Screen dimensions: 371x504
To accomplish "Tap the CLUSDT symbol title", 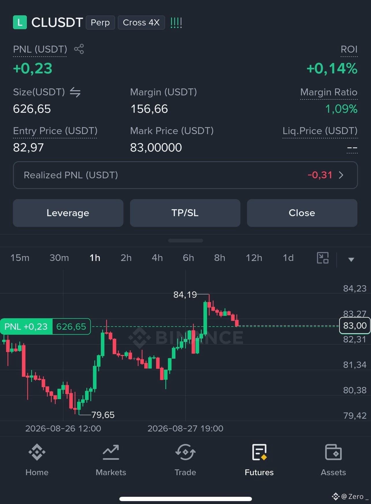I will [x=57, y=23].
